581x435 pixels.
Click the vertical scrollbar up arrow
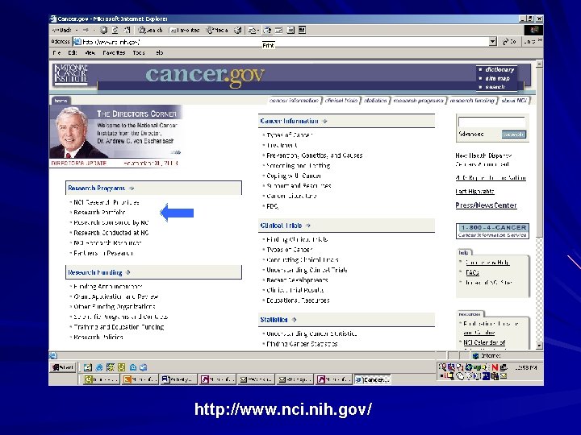click(x=540, y=64)
